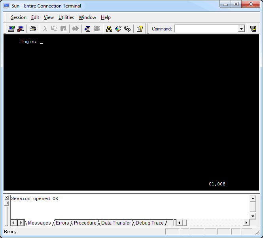Open the View menu

[49, 17]
